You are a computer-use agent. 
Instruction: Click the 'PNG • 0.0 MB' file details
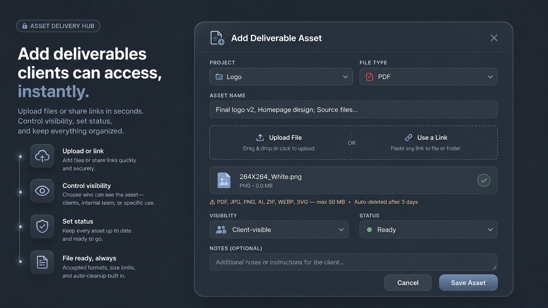tap(256, 186)
